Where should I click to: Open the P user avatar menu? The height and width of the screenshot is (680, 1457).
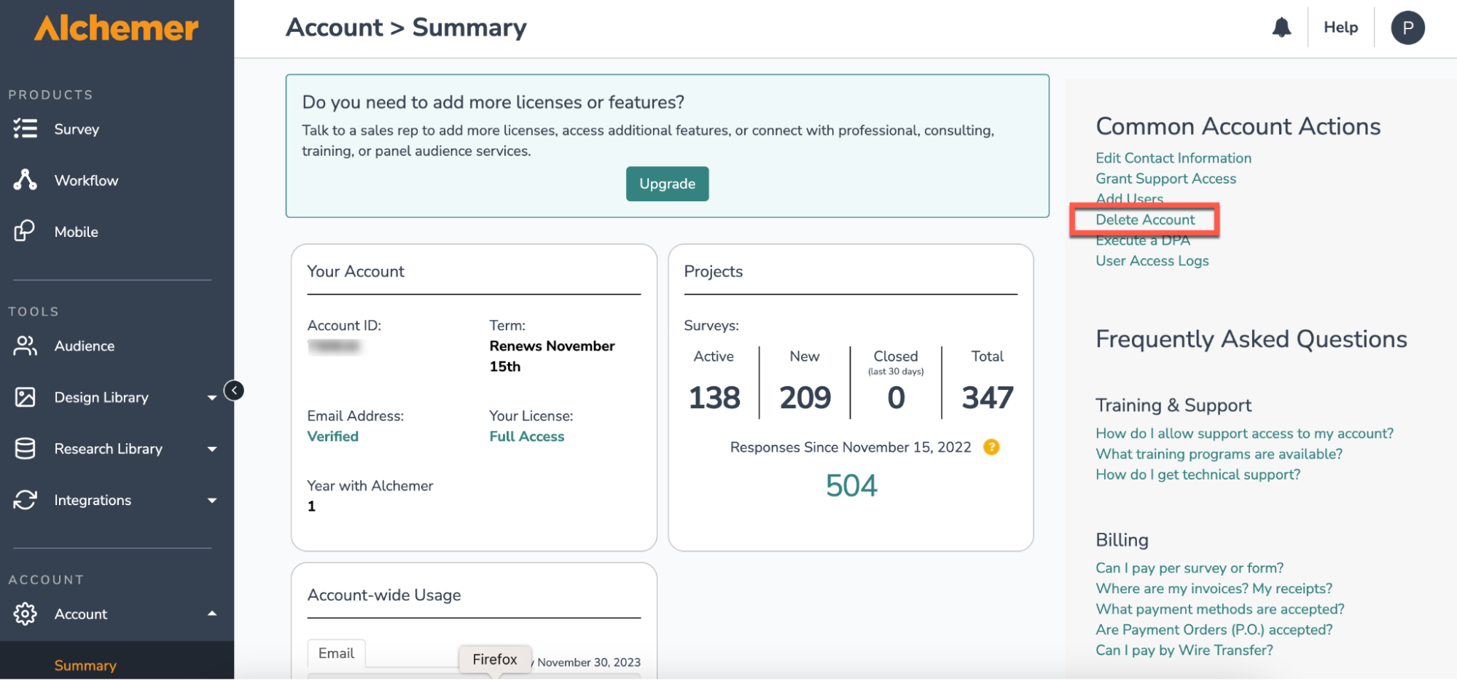[x=1407, y=28]
